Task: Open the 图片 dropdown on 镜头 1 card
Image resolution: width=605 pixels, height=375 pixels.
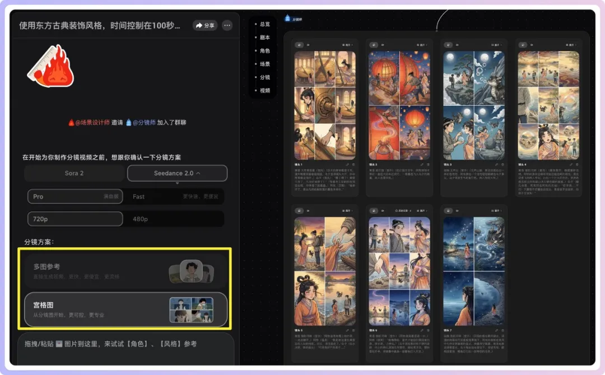Action: pos(348,44)
